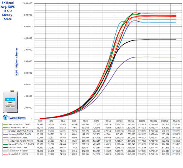Image resolution: width=183 pixels, height=168 pixels.
Task: Click the 1,800,000 y-axis label
Action: point(27,15)
